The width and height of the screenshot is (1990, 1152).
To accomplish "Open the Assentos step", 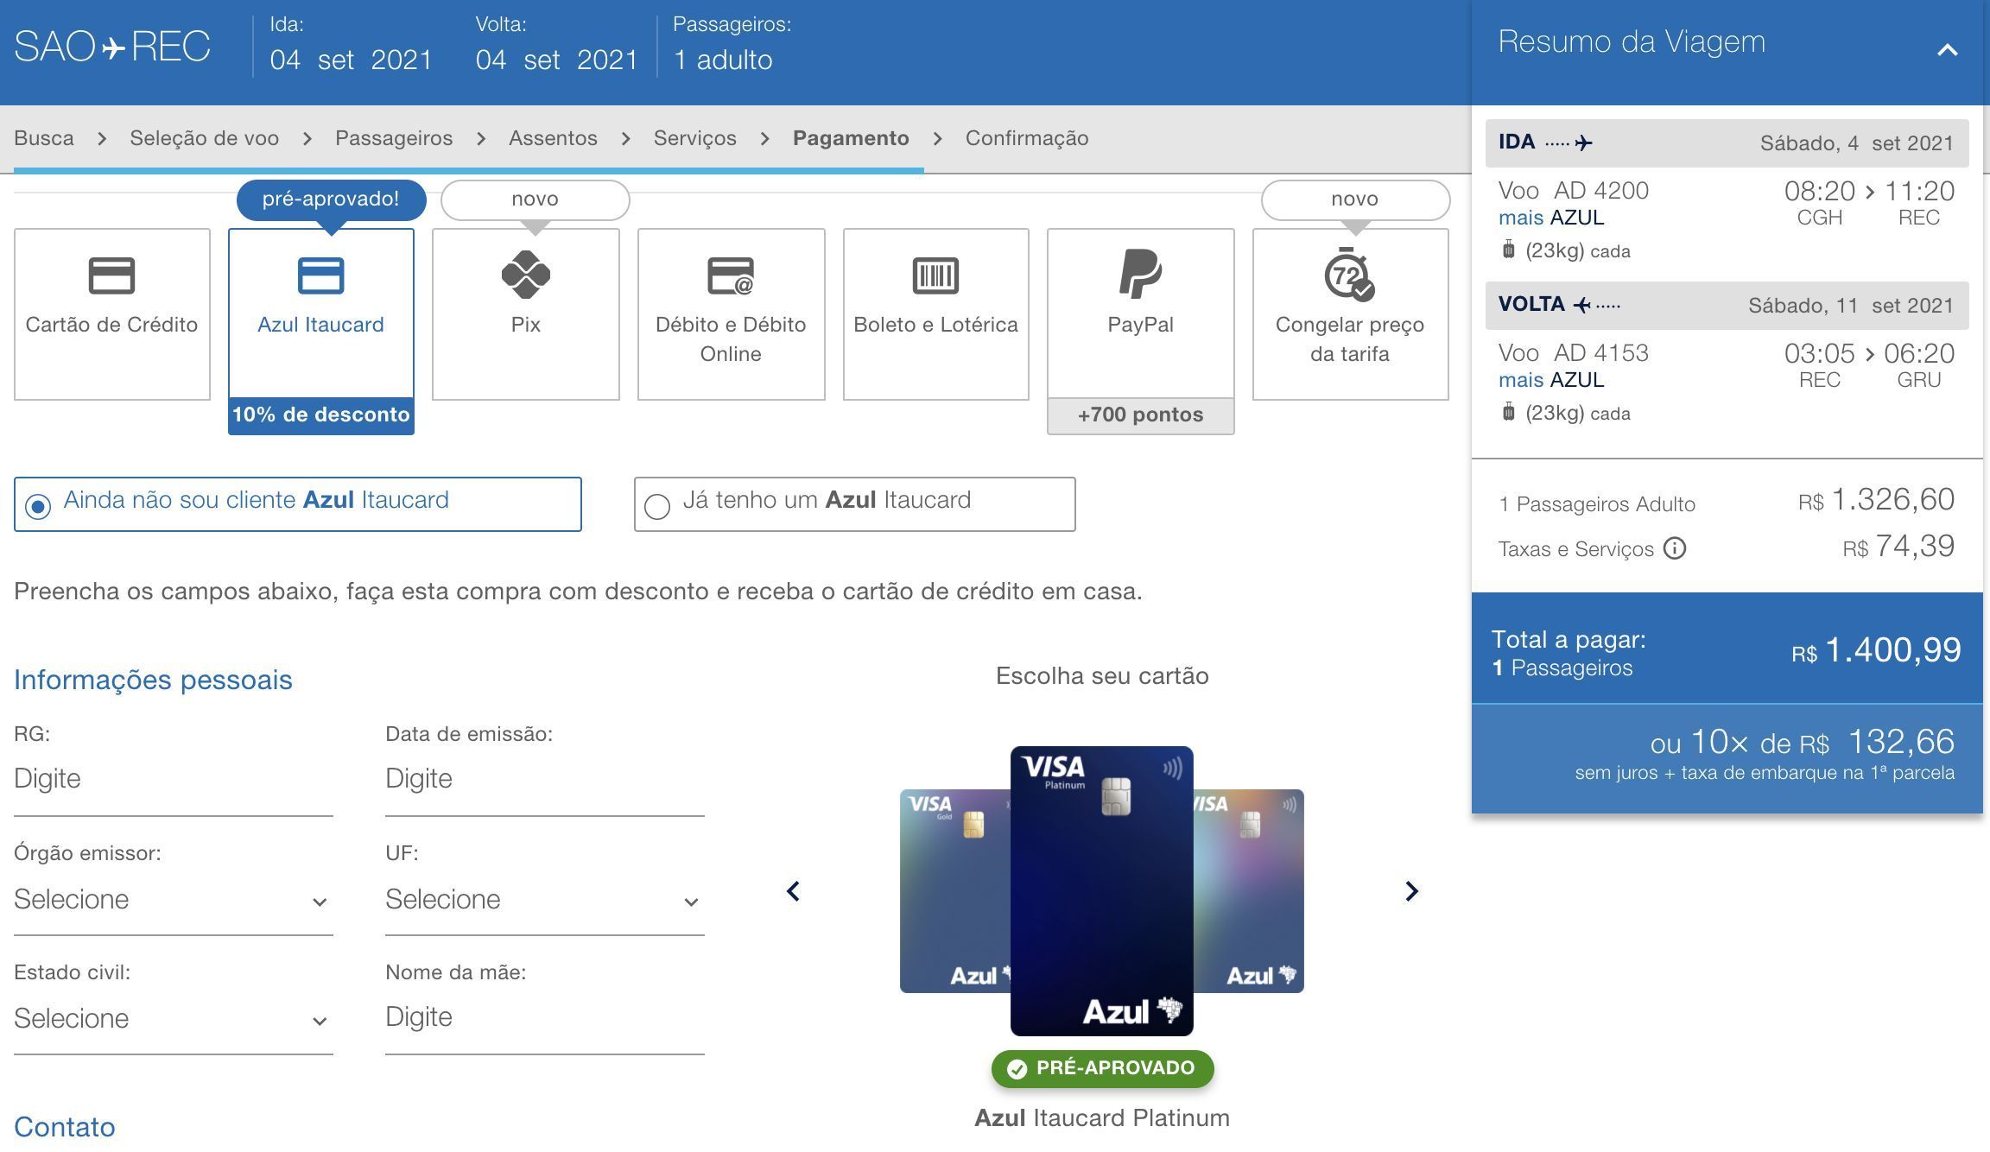I will coord(553,138).
